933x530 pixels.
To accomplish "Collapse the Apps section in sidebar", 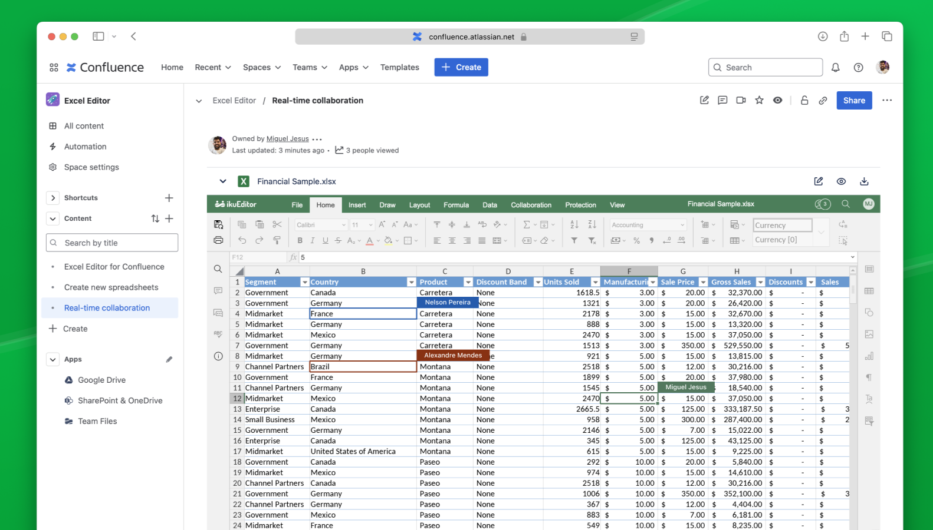I will point(53,359).
